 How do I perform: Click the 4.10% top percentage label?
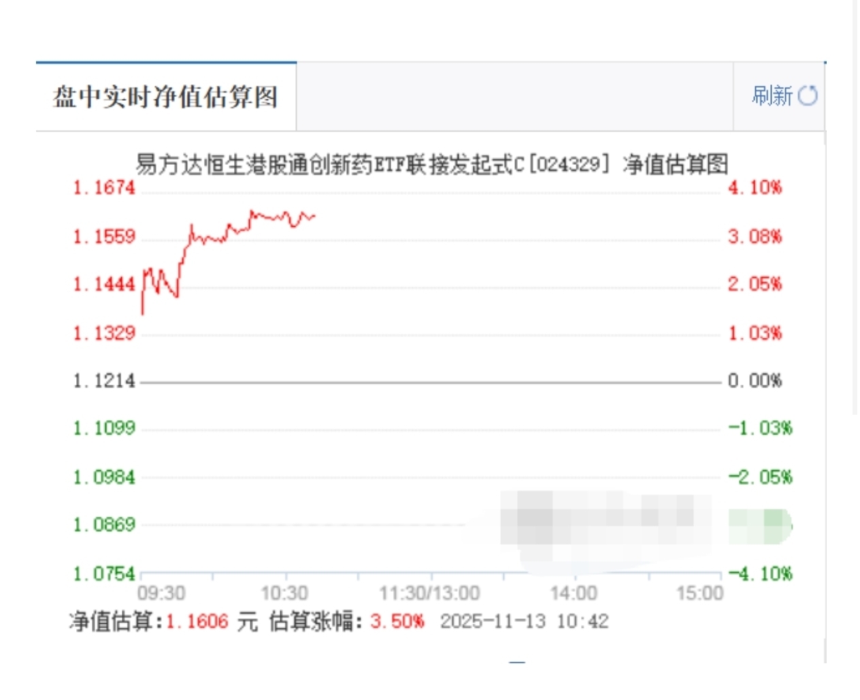[x=755, y=187]
